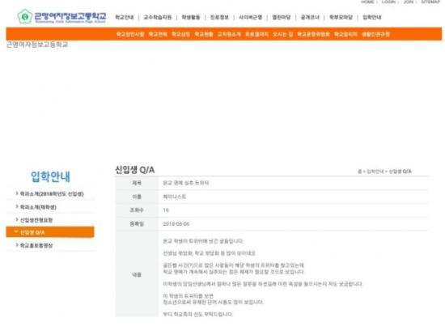Click the JOIN link in the header
The height and width of the screenshot is (335, 445).
click(409, 2)
